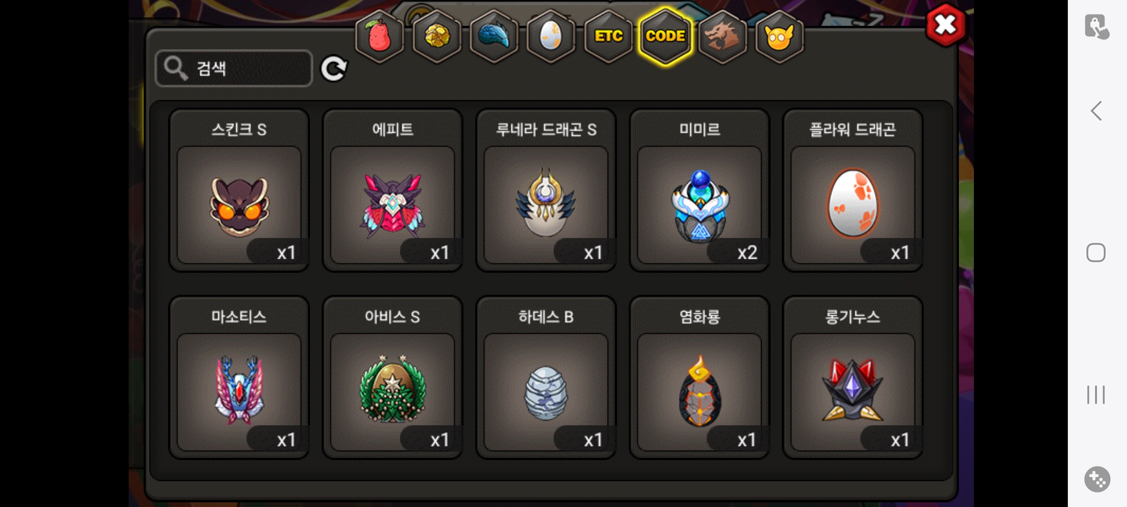Select the 플라워 드래곤 spotted egg
Screen dimensions: 1127x507
pyautogui.click(x=853, y=191)
